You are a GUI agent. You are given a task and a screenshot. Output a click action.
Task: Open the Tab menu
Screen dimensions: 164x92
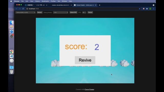pyautogui.click(x=59, y=1)
